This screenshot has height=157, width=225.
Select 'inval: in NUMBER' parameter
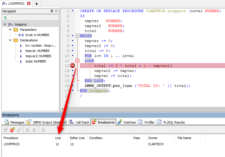[x=37, y=35]
